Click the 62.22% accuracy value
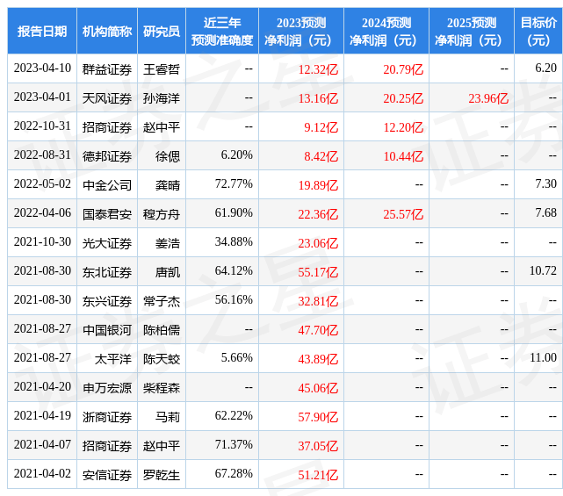 [234, 416]
